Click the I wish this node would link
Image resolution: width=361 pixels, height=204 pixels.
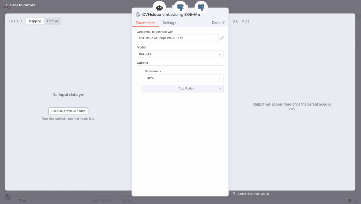[254, 194]
